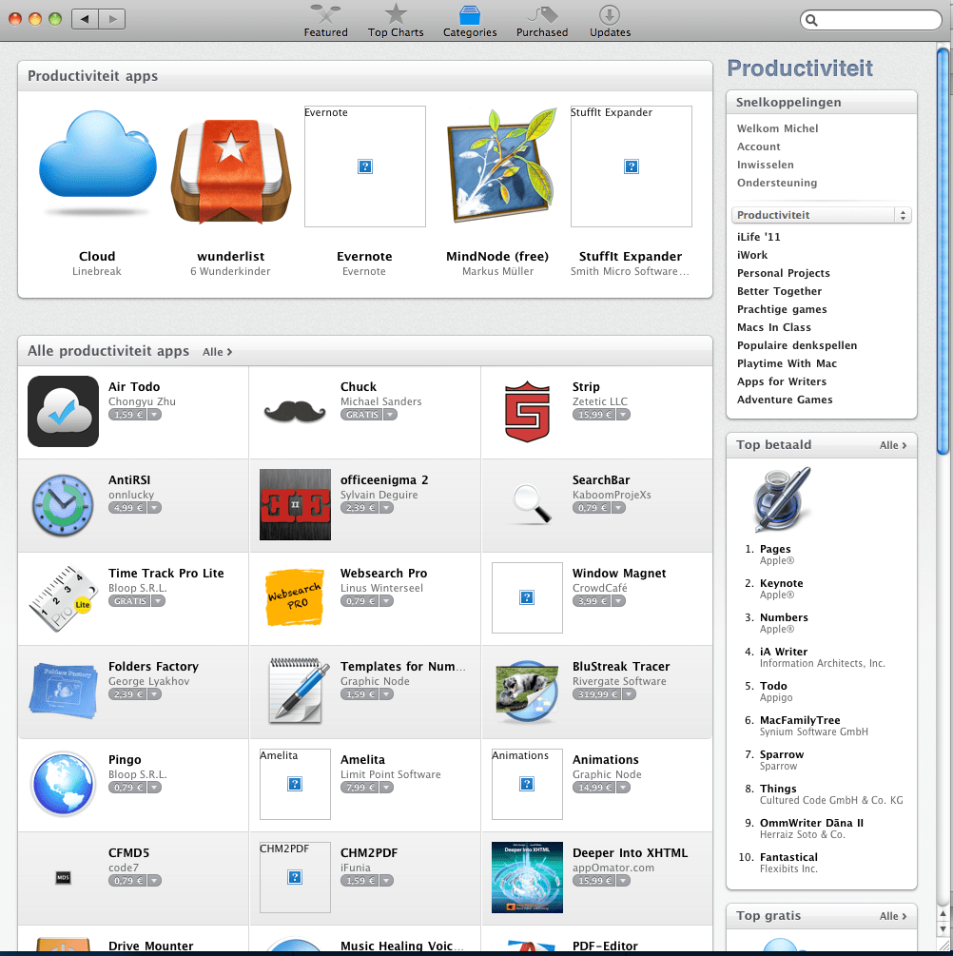Go back with the left arrow button
Image resolution: width=953 pixels, height=956 pixels.
pos(85,19)
